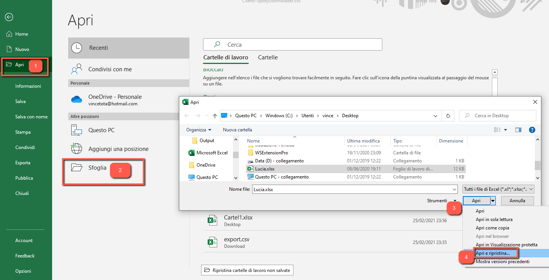Open the dialog help icon
Viewport: 549px width, 280px height.
pyautogui.click(x=532, y=130)
